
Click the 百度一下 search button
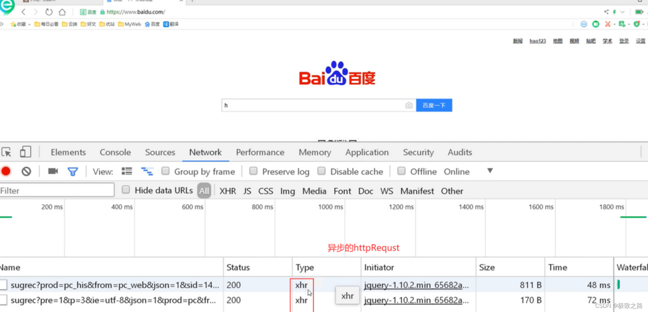click(434, 105)
